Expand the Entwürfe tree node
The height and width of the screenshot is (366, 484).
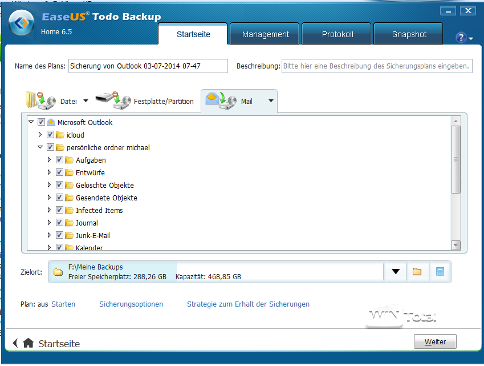[49, 172]
